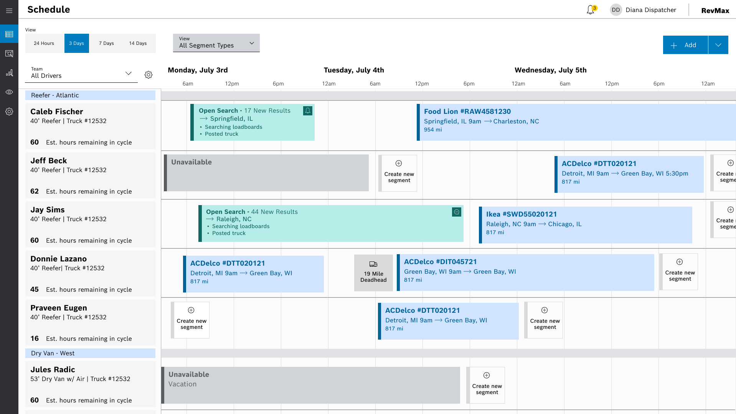Click the Add button
Viewport: 736px width, 414px height.
coord(685,45)
